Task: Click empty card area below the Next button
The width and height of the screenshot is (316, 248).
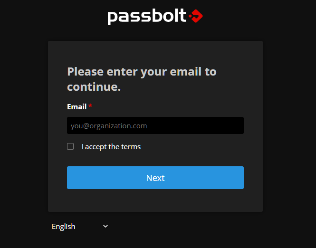Action: pyautogui.click(x=155, y=200)
